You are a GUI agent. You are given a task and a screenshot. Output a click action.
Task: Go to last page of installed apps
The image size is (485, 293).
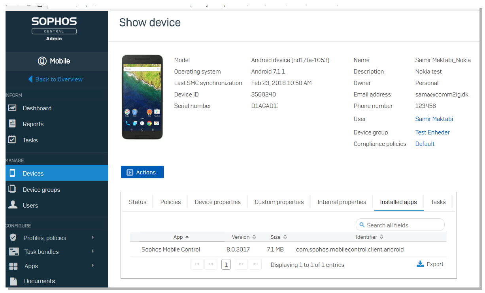pyautogui.click(x=255, y=264)
